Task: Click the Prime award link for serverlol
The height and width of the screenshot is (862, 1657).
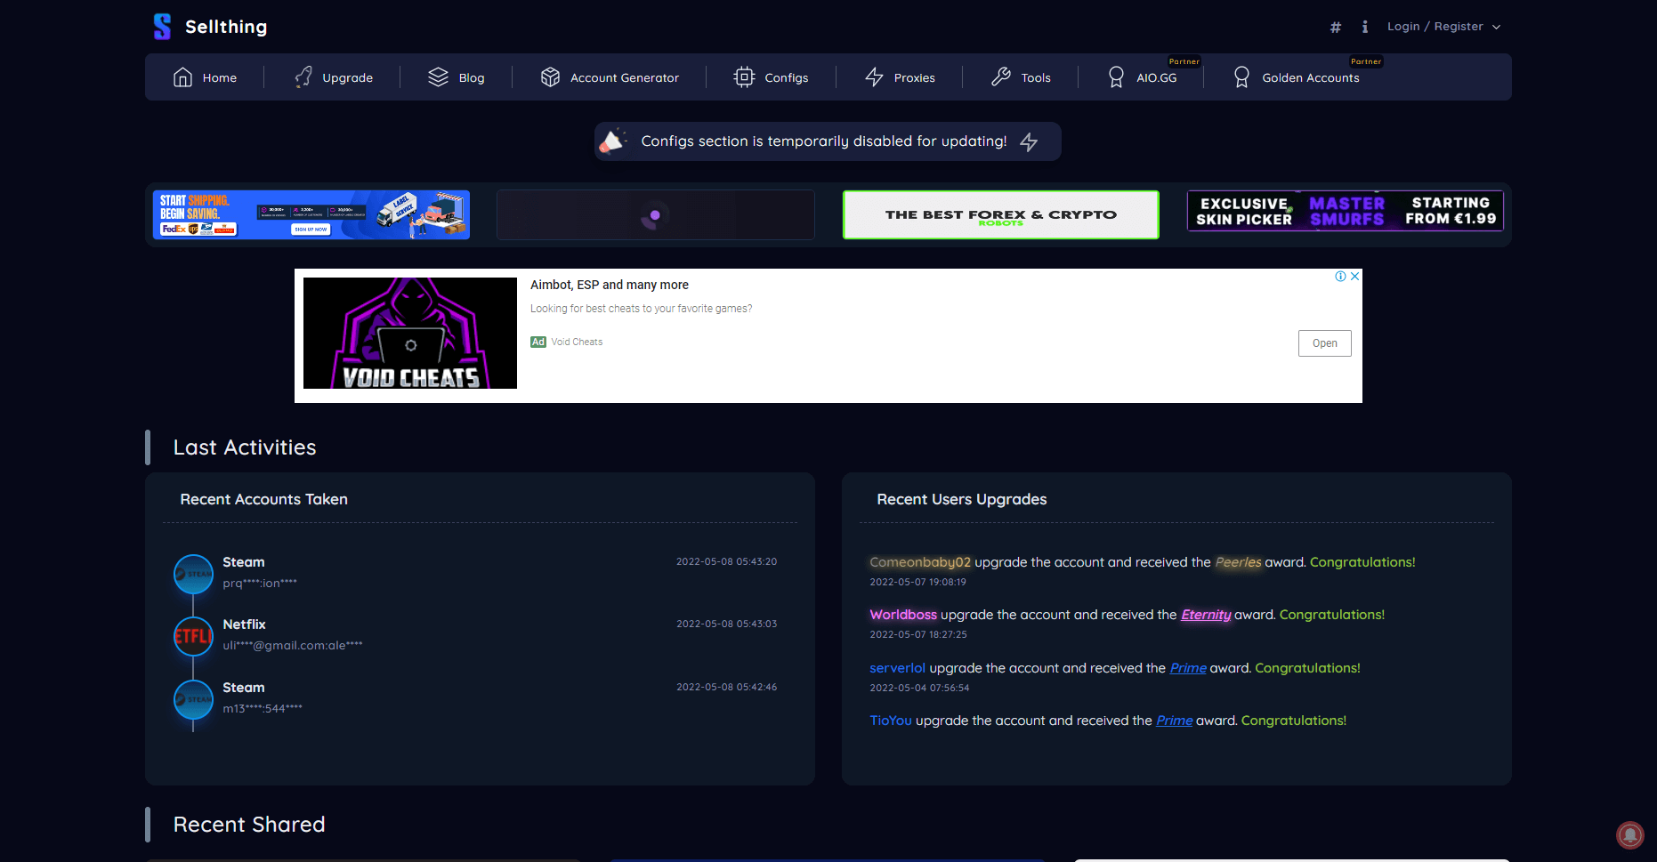Action: coord(1188,668)
